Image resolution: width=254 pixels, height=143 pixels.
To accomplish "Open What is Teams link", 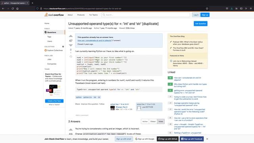I will [54, 105].
